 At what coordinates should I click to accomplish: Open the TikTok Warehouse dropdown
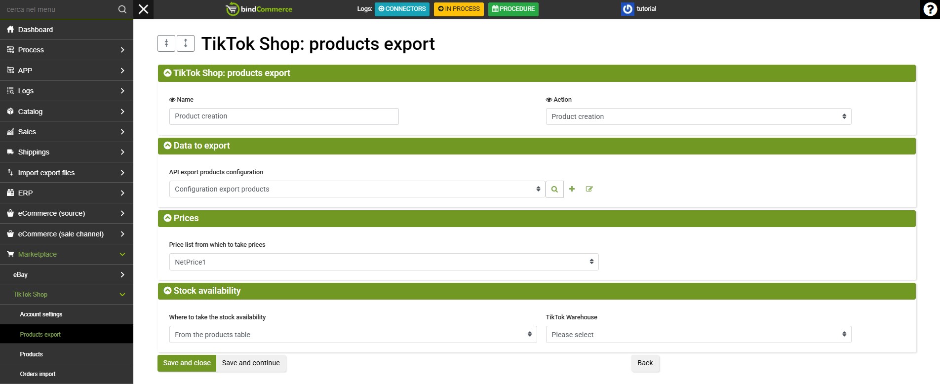coord(699,335)
